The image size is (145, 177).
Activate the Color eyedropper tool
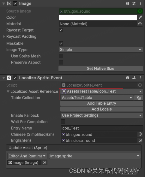(140, 17)
